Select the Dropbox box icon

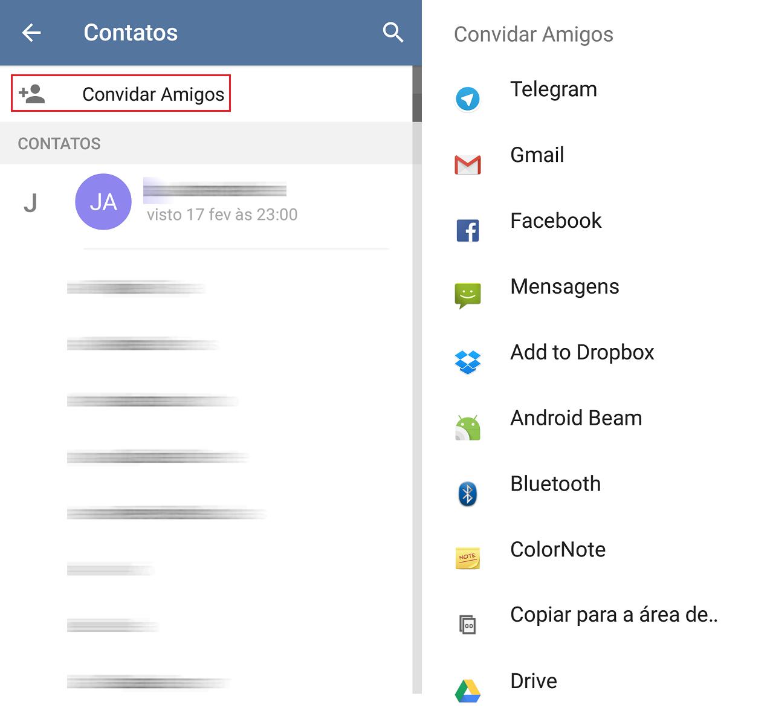pyautogui.click(x=467, y=362)
